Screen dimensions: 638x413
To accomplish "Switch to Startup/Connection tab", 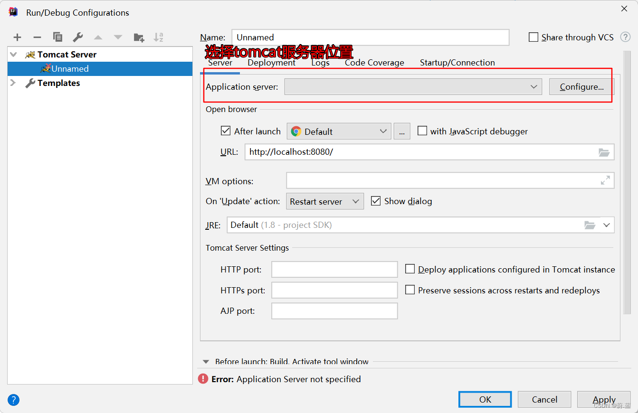I will pyautogui.click(x=457, y=63).
